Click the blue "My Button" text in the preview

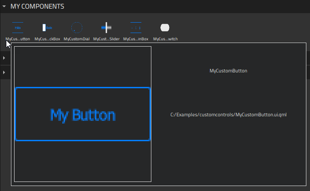click(x=83, y=115)
